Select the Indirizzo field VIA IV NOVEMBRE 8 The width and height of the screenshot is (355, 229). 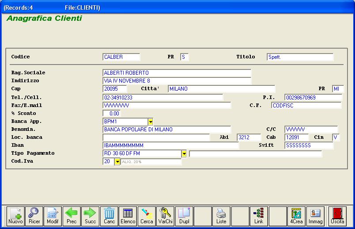[177, 81]
